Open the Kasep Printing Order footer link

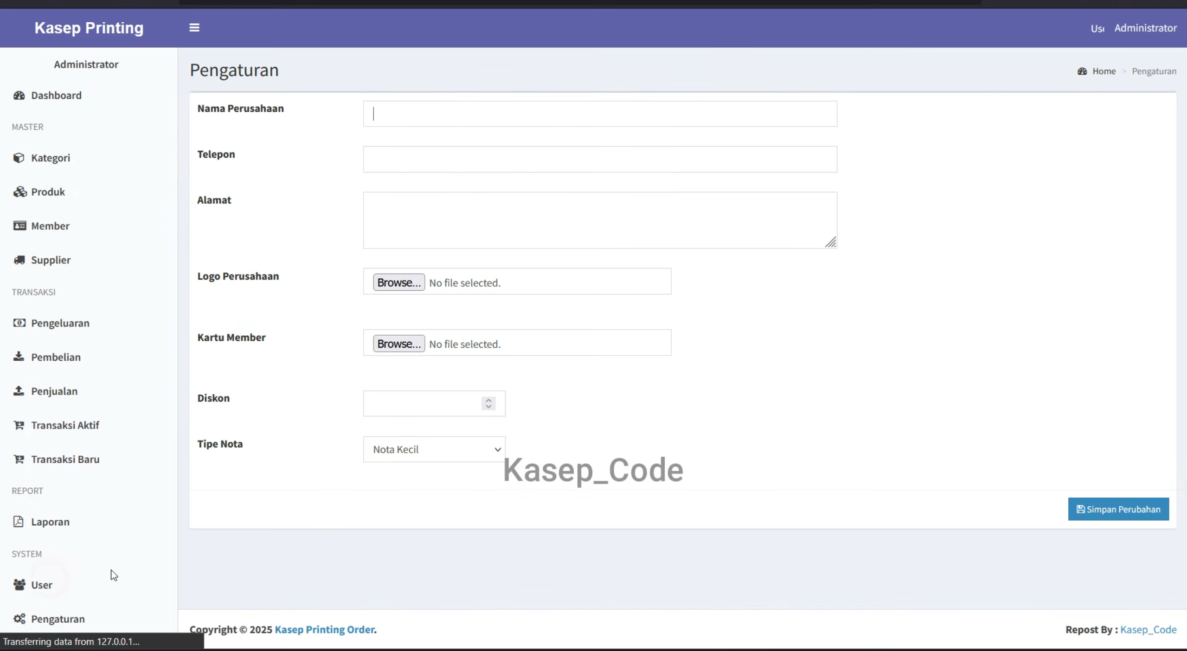click(325, 630)
